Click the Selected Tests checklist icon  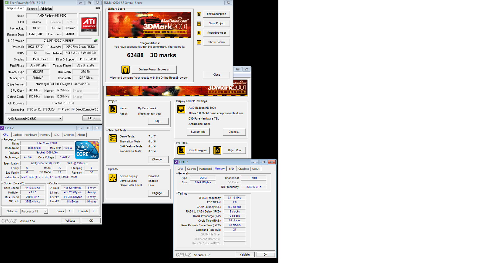point(113,138)
